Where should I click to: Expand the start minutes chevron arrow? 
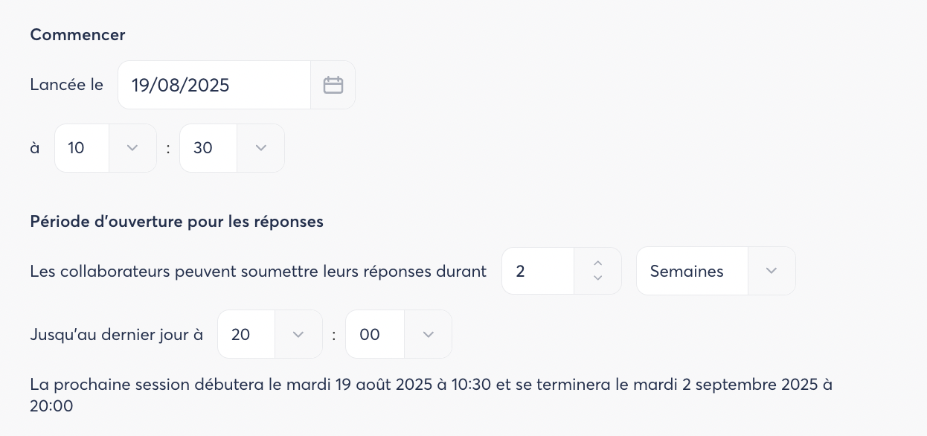click(x=260, y=148)
